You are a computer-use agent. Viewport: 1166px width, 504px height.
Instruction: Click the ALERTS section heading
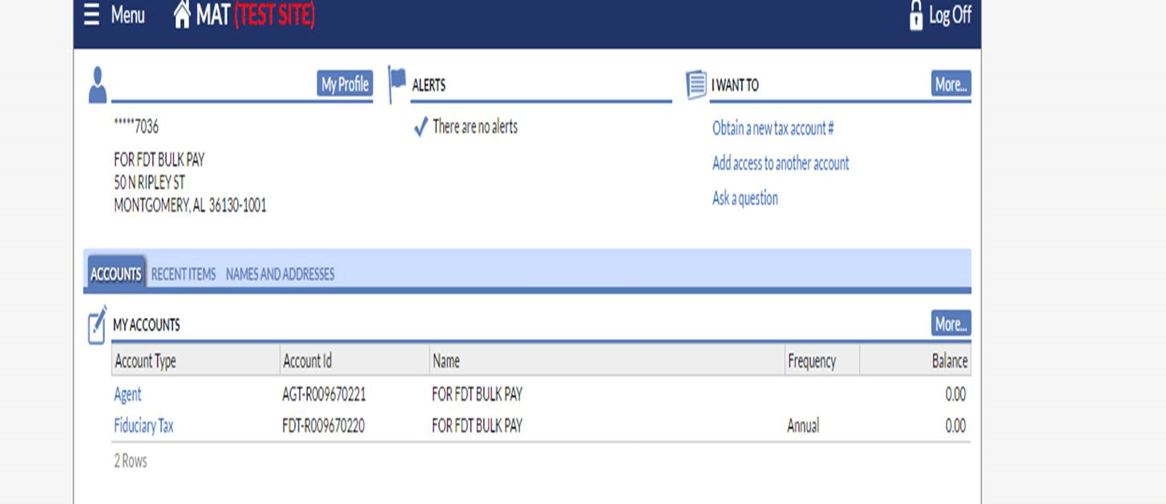click(429, 85)
